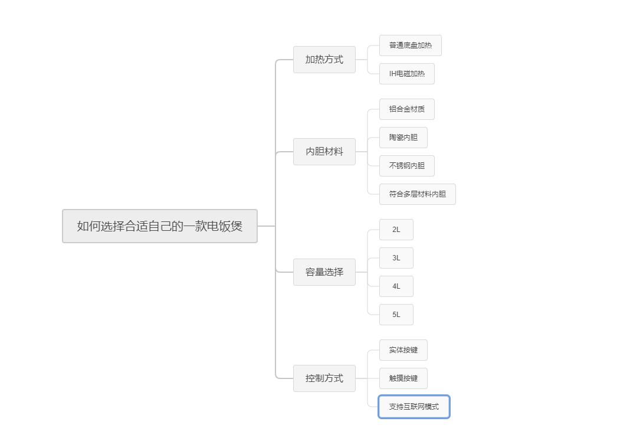The width and height of the screenshot is (617, 441).
Task: Choose the 容量选择 branch node
Action: (x=324, y=272)
